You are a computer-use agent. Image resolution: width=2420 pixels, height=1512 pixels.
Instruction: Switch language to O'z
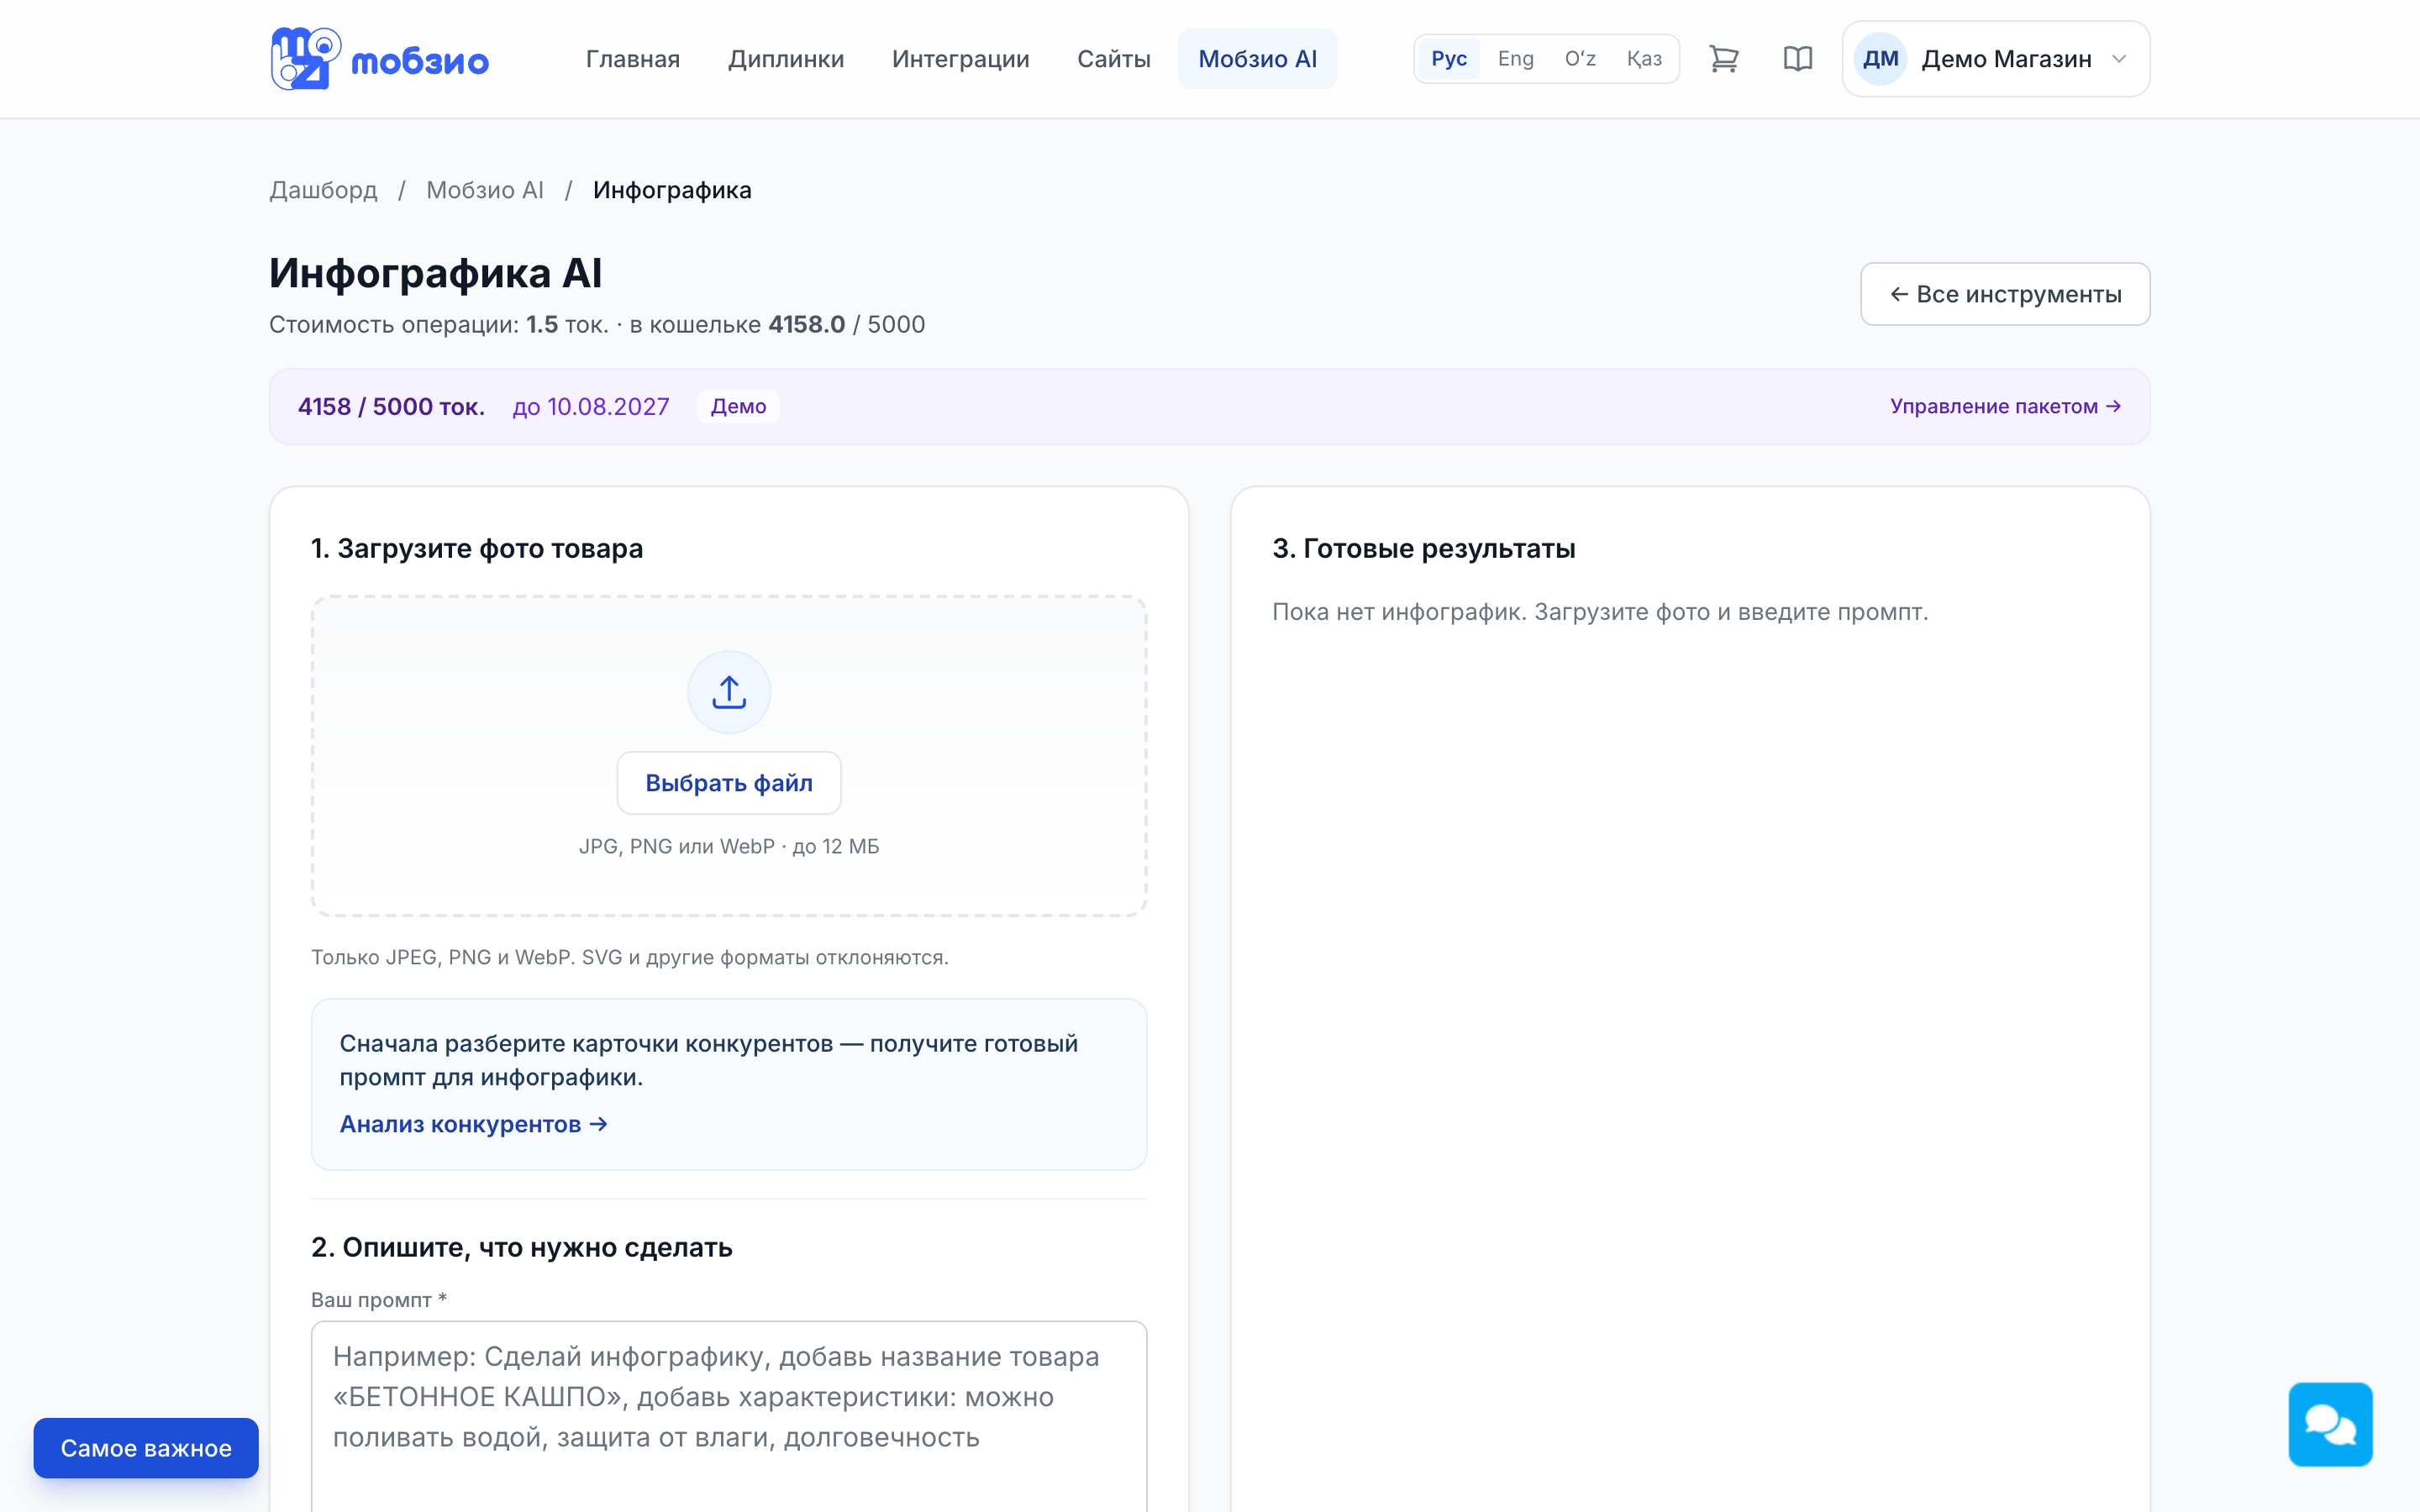(x=1580, y=59)
